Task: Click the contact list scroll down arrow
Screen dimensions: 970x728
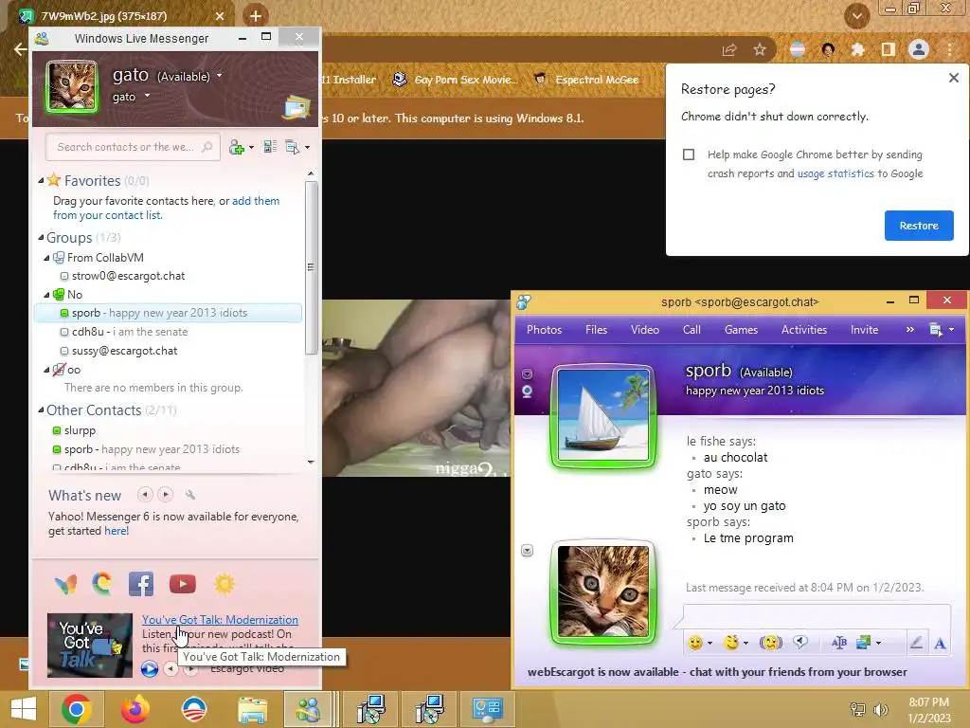Action: pos(311,462)
